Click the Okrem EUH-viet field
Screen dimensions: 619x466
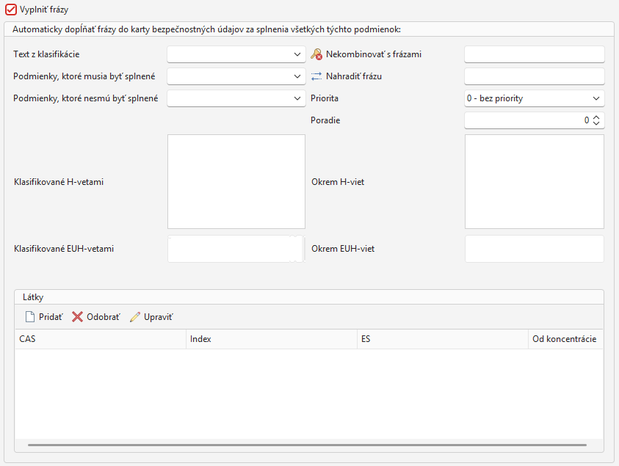point(534,249)
